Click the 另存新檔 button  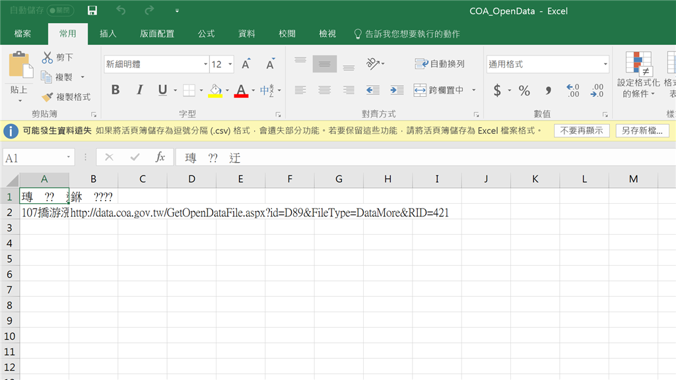[x=642, y=130]
